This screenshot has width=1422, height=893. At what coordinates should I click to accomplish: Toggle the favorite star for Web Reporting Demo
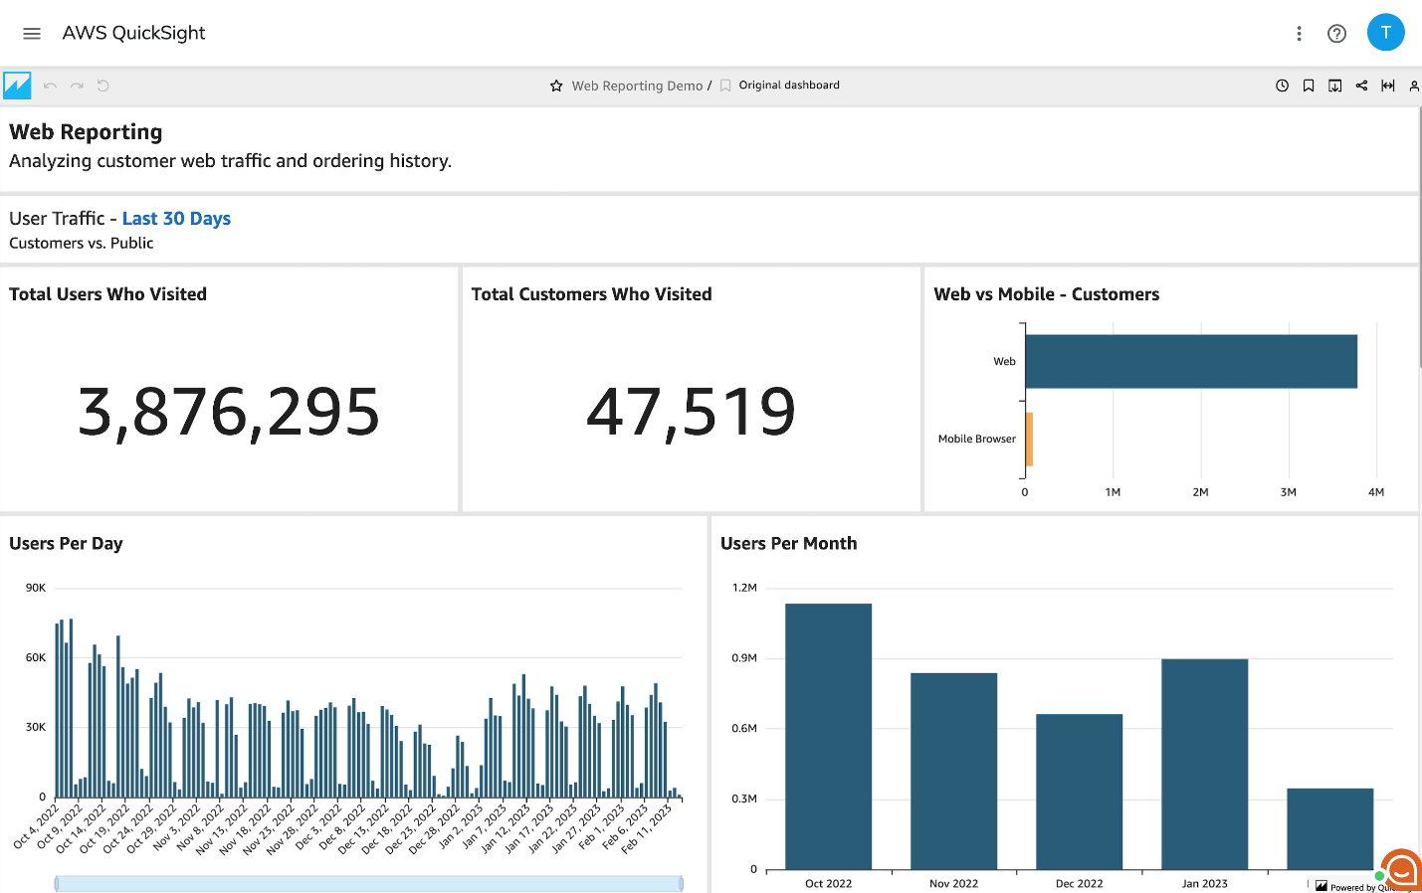point(555,86)
